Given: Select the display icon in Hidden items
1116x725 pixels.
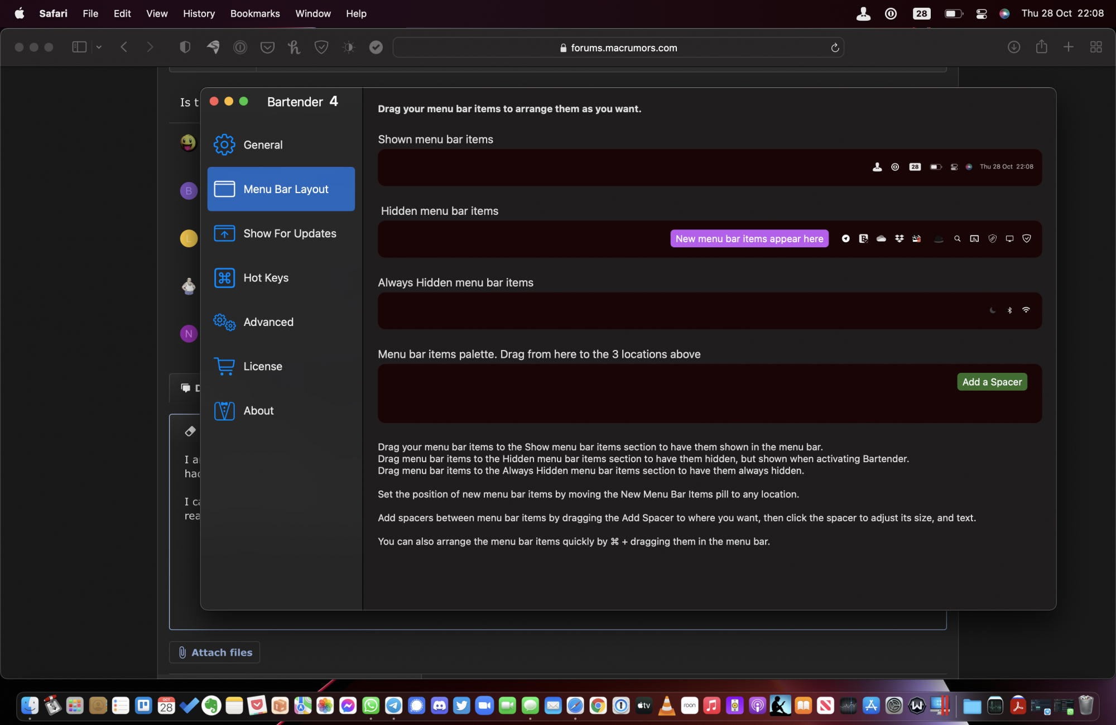Looking at the screenshot, I should (x=1009, y=238).
